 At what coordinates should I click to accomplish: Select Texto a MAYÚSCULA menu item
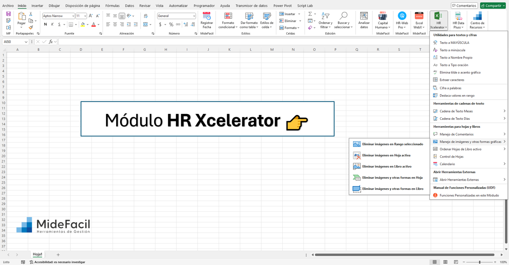[x=468, y=43]
